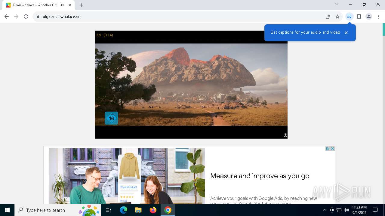This screenshot has width=385, height=216.
Task: Mute the Reviewpalace tab audio icon
Action: (62, 5)
